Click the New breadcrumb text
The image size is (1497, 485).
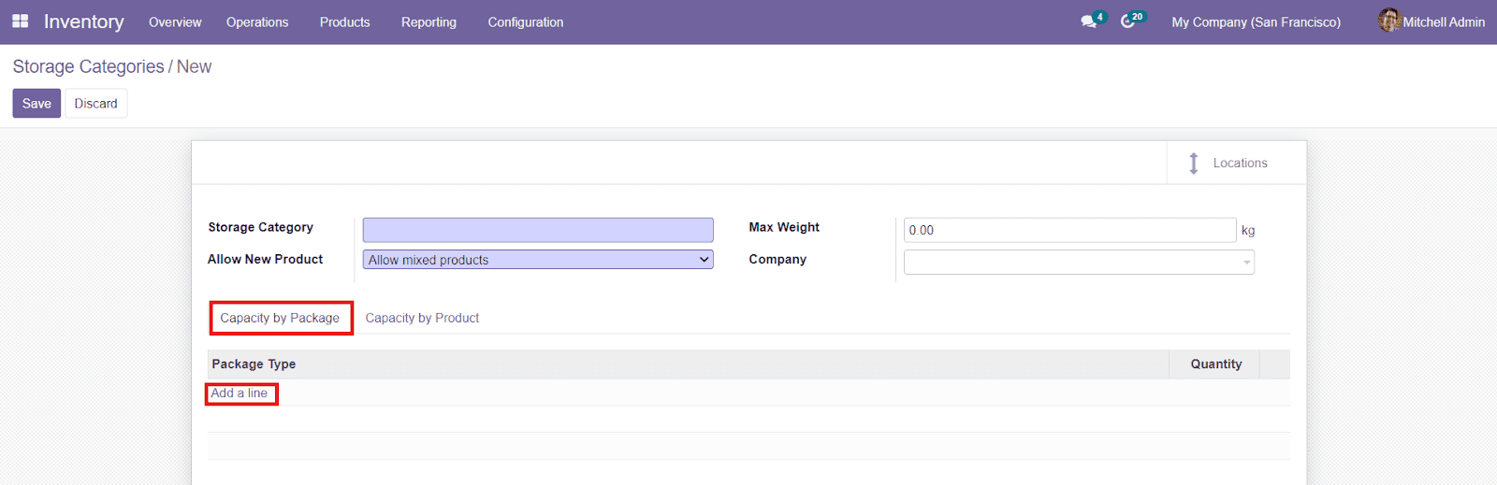coord(194,66)
